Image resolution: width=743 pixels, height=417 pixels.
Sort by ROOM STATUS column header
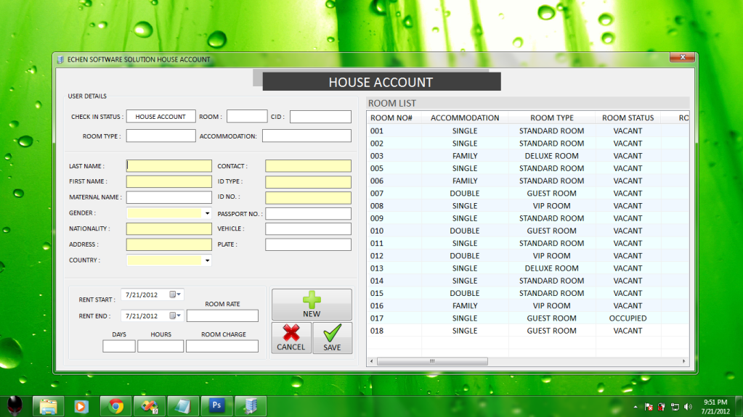point(628,117)
